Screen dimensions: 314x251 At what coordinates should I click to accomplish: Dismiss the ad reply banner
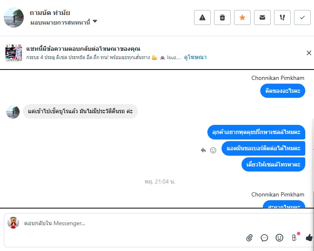[x=309, y=53]
